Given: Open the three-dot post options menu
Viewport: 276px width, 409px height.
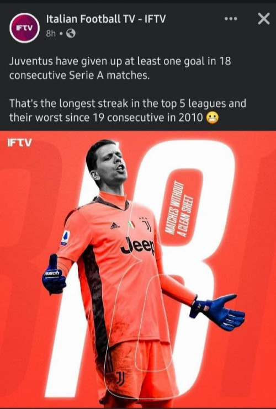Looking at the screenshot, I should pyautogui.click(x=231, y=19).
